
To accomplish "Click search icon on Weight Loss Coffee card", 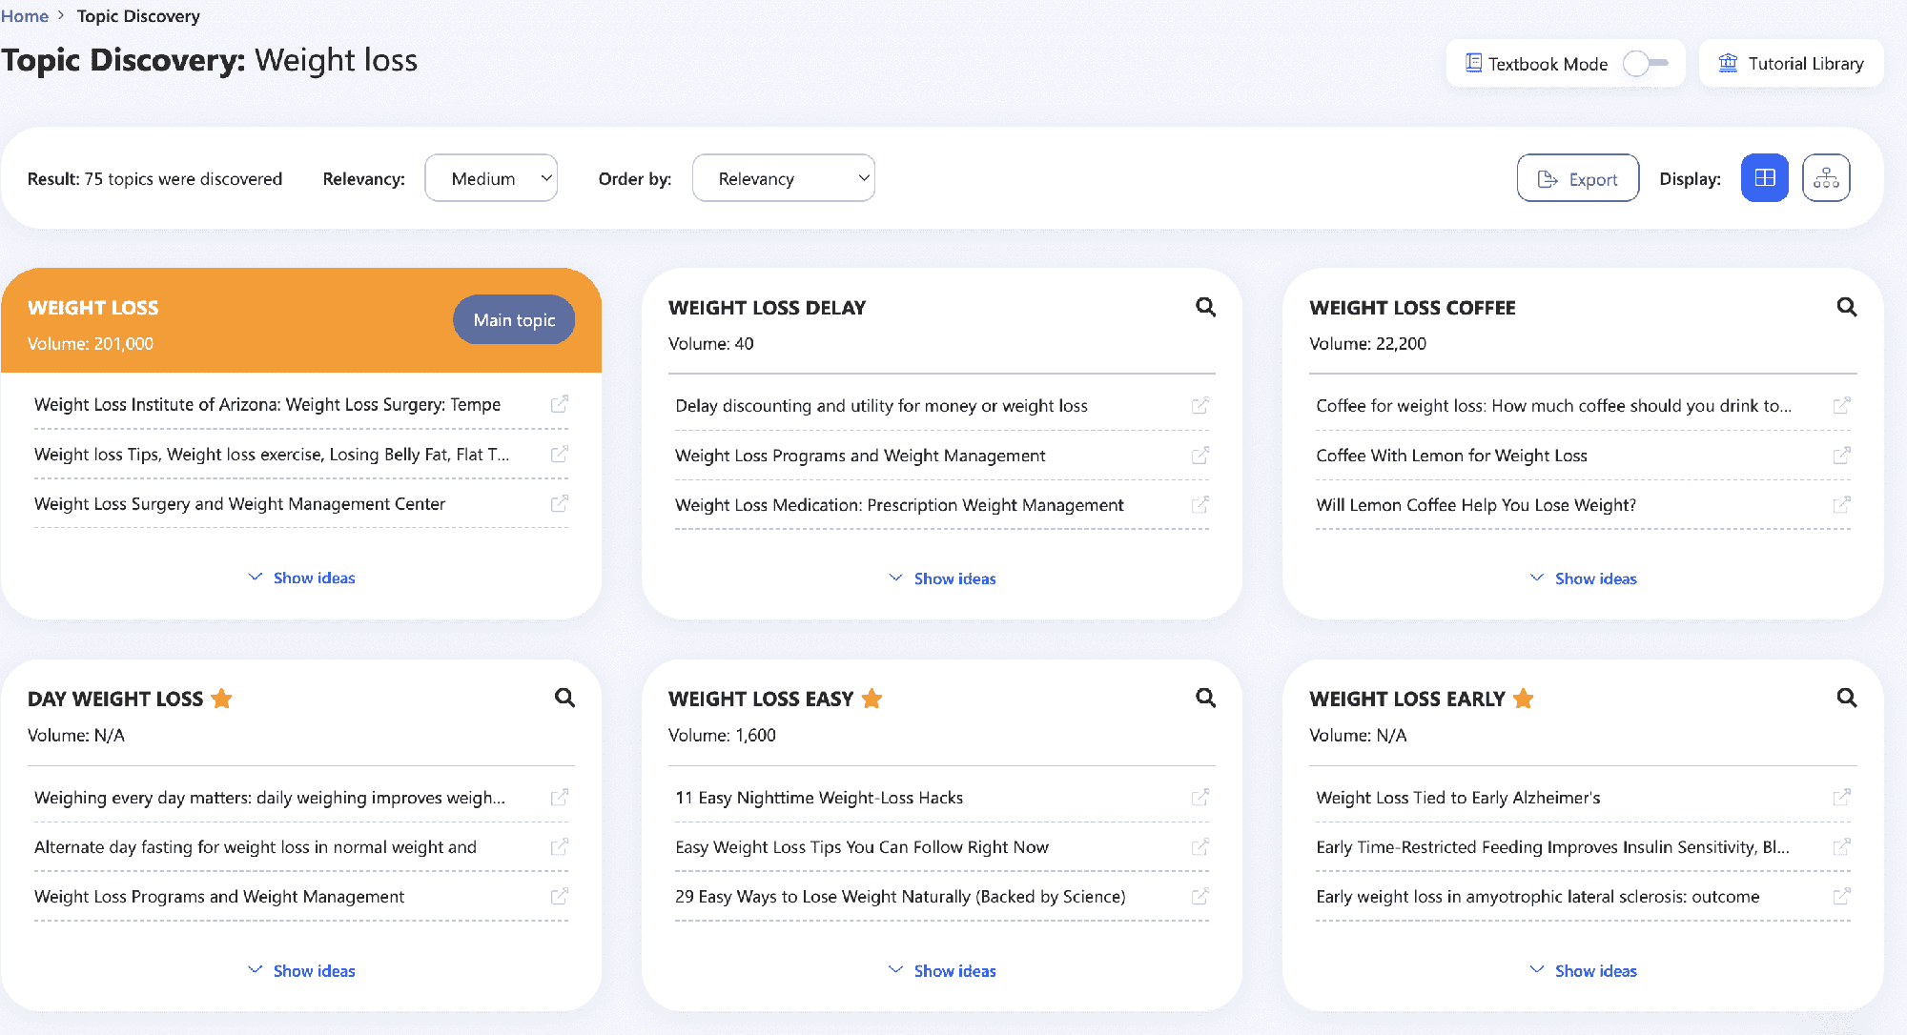I will pos(1846,307).
